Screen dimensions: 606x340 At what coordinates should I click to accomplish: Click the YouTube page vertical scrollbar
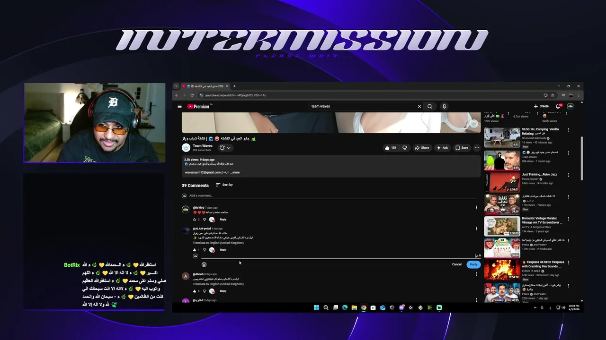pos(582,158)
